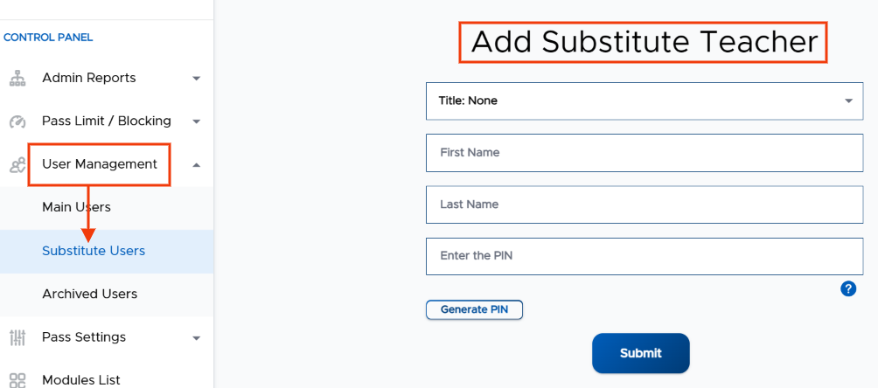878x388 pixels.
Task: Click the Pass Limit gauge icon
Action: 17,121
